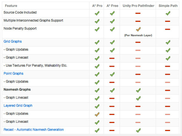Follow the Layered Grid Graph link
Screen dimensions: 182x136
point(18,106)
